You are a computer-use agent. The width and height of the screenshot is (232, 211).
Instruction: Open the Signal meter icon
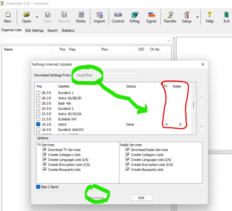point(151,17)
